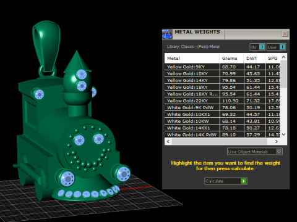
Task: Click the horizontal scrollbar track
Action: click(220, 141)
